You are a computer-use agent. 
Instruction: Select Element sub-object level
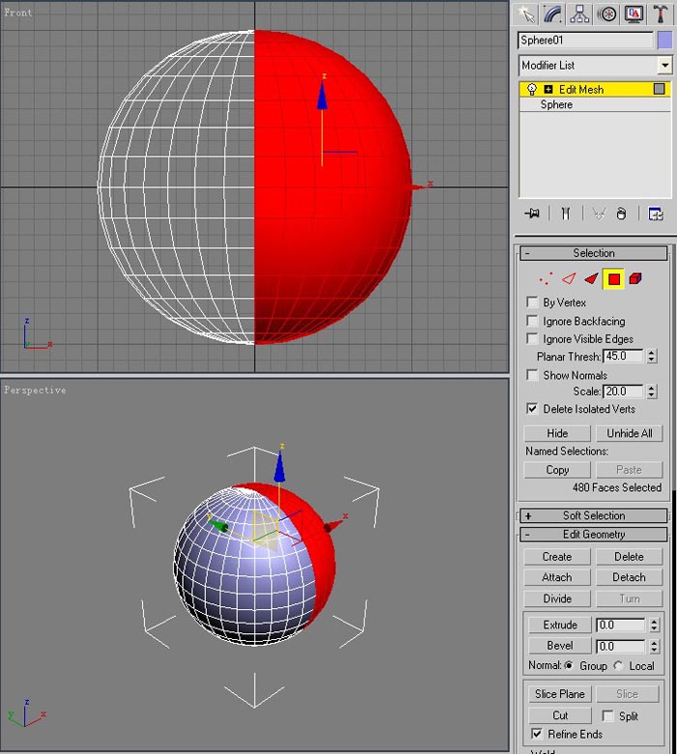click(635, 278)
